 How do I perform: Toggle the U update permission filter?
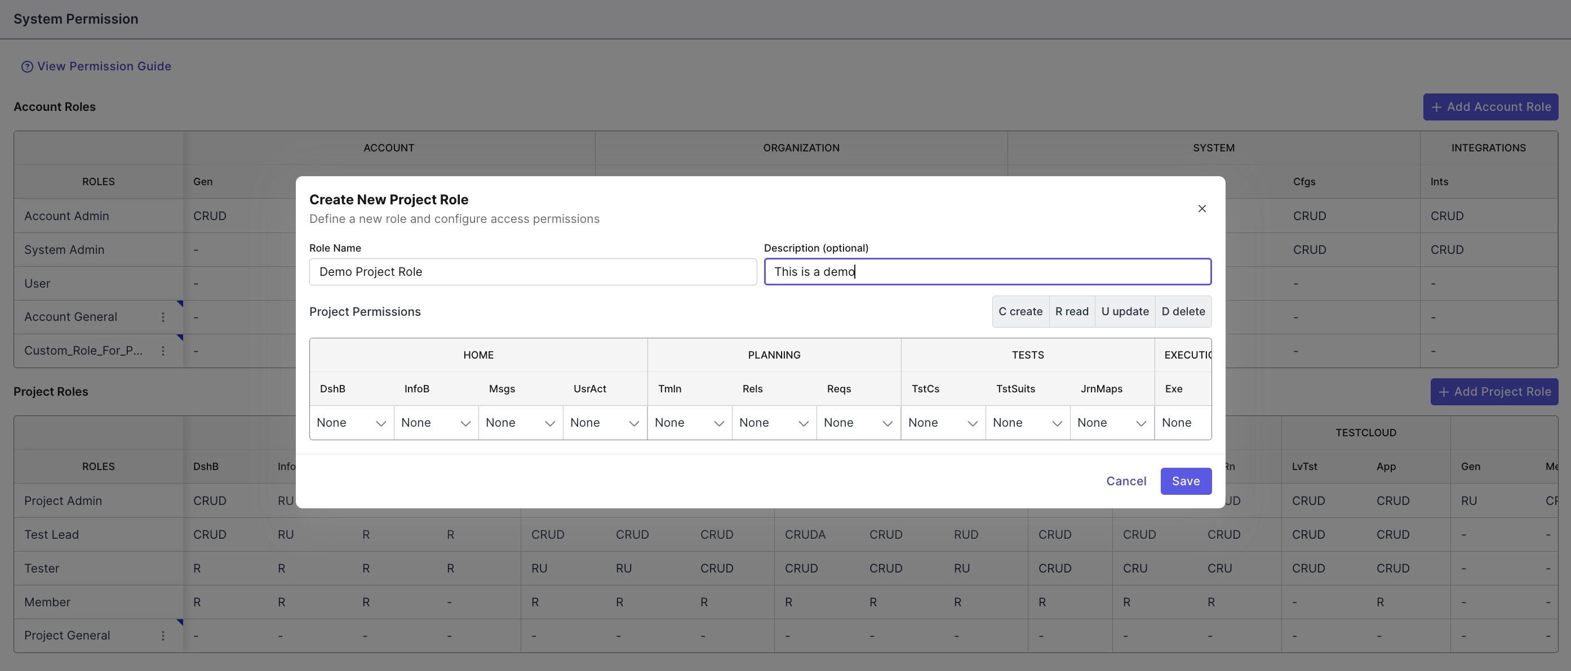pyautogui.click(x=1125, y=311)
